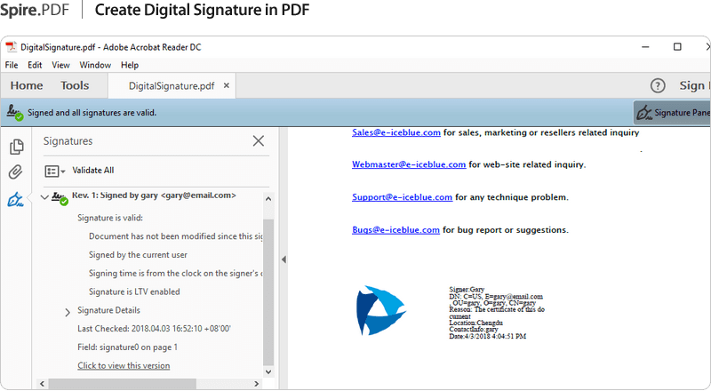
Task: Select 'Signing time is from the clock' row
Action: (175, 273)
